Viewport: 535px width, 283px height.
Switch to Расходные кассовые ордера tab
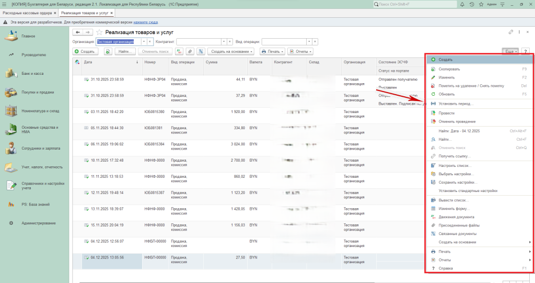(28, 12)
